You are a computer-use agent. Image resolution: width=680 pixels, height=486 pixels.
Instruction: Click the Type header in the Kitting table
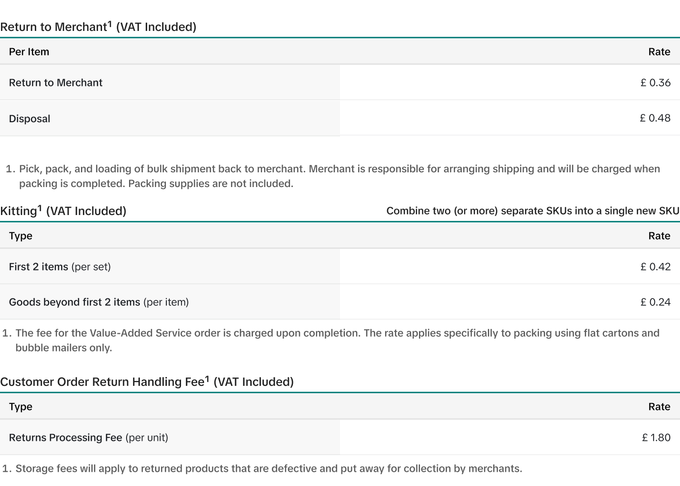21,236
